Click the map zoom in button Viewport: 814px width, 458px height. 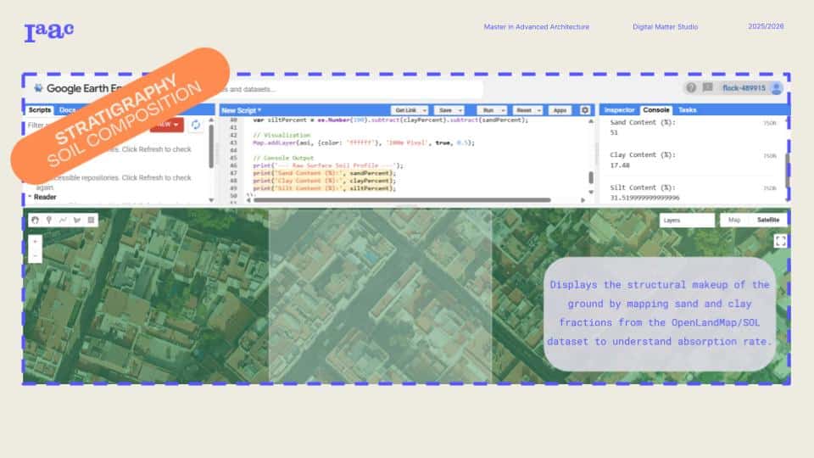point(35,241)
